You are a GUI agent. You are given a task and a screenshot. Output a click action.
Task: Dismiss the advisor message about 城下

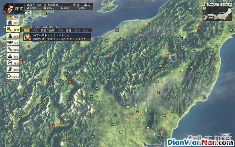point(57,37)
